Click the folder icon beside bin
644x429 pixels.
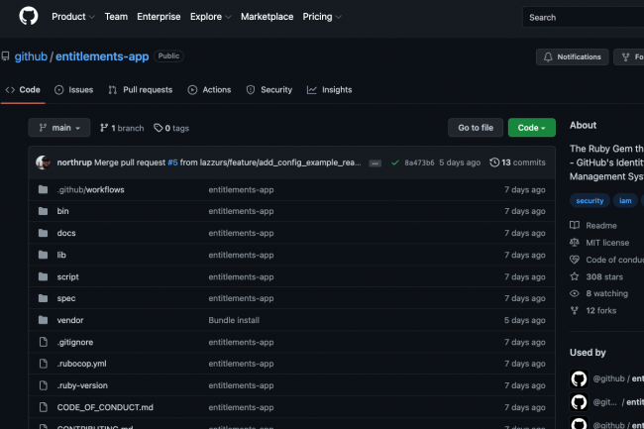click(44, 211)
